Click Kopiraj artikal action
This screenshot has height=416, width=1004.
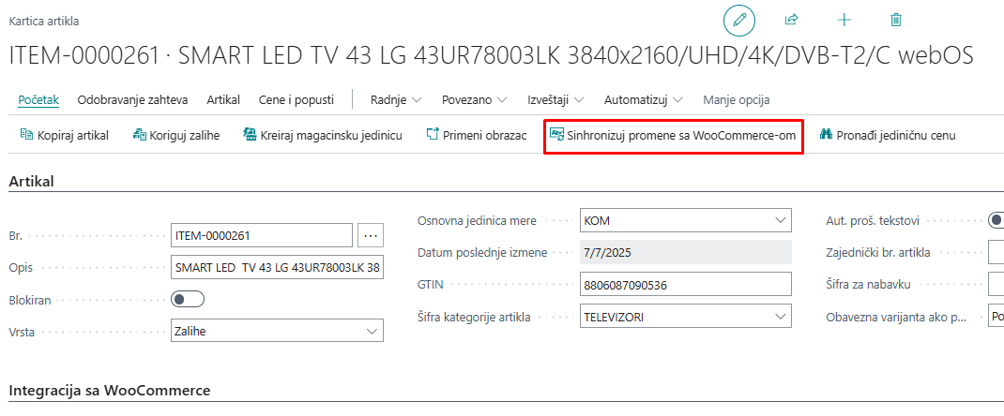(x=64, y=136)
